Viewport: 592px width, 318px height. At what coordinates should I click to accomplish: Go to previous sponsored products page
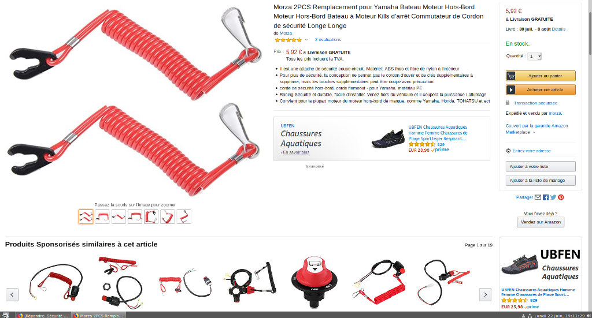click(x=12, y=295)
